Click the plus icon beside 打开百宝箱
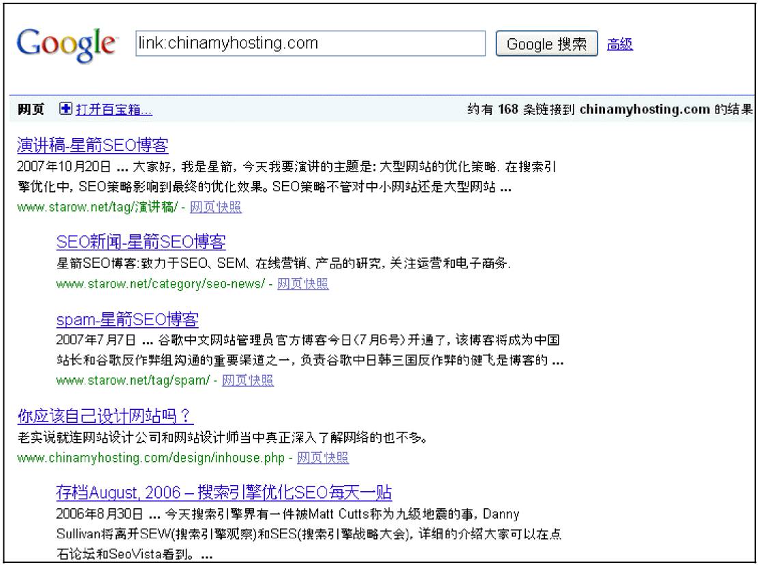 coord(66,109)
